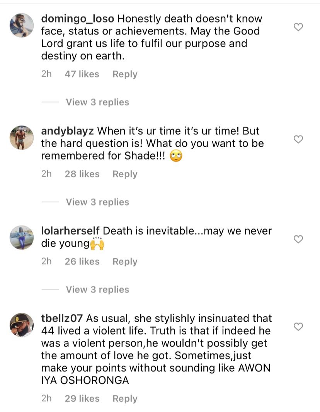Visit the tbellz07 username link
This screenshot has width=320, height=412.
point(62,318)
